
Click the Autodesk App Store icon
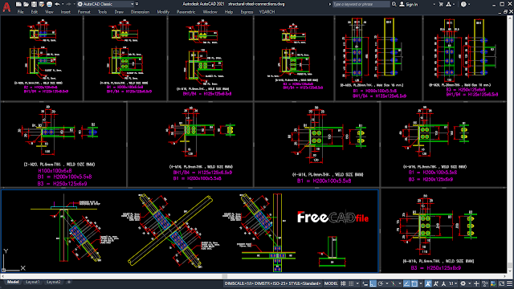pyautogui.click(x=448, y=4)
